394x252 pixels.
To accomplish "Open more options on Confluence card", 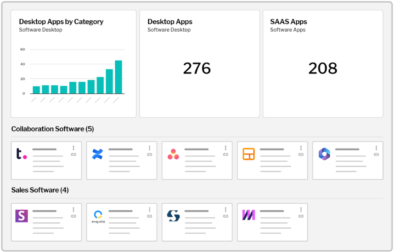I will coord(150,148).
